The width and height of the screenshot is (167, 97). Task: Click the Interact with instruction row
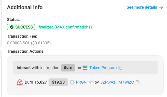[85, 68]
